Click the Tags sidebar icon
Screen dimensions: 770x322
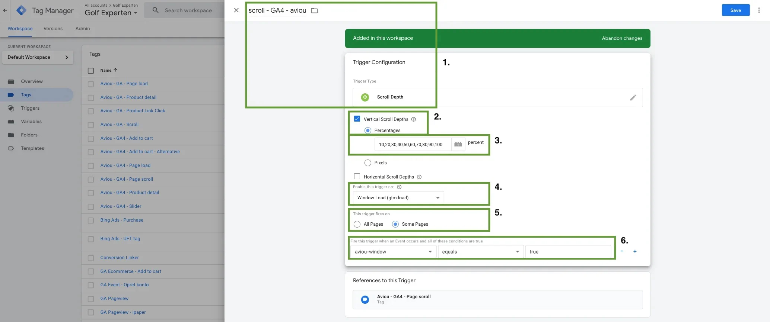(x=11, y=95)
